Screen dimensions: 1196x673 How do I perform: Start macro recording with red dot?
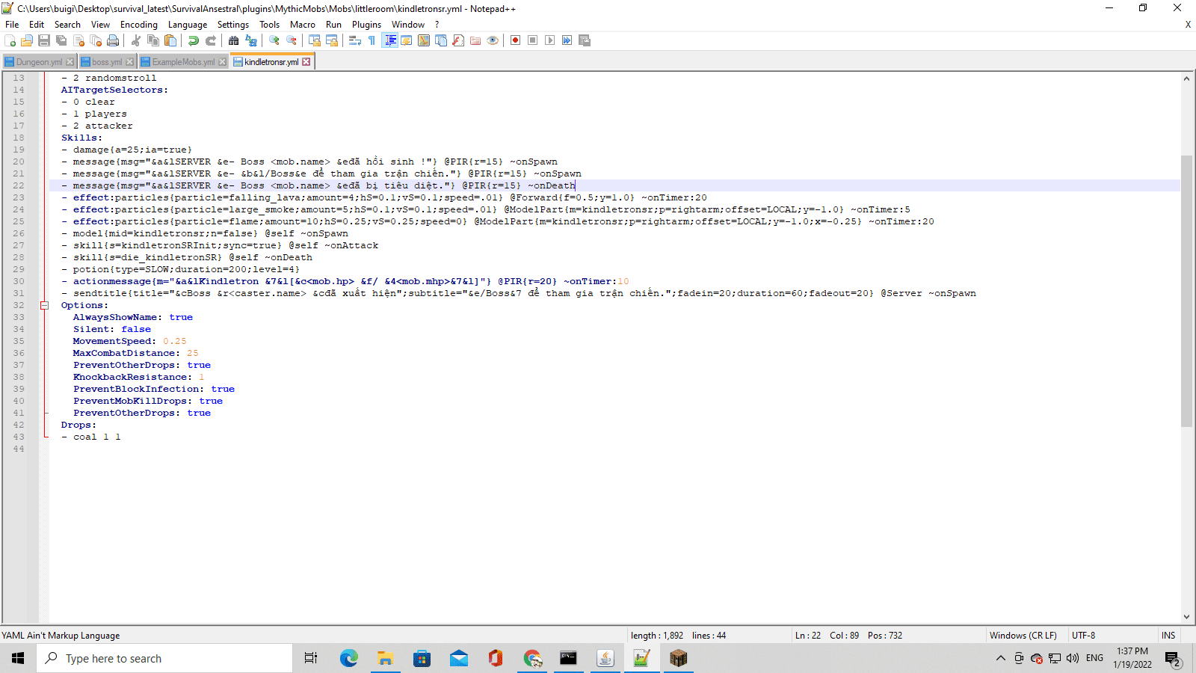pyautogui.click(x=516, y=40)
